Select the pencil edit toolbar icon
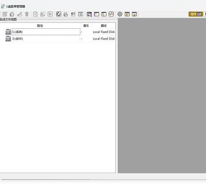 click(19, 14)
